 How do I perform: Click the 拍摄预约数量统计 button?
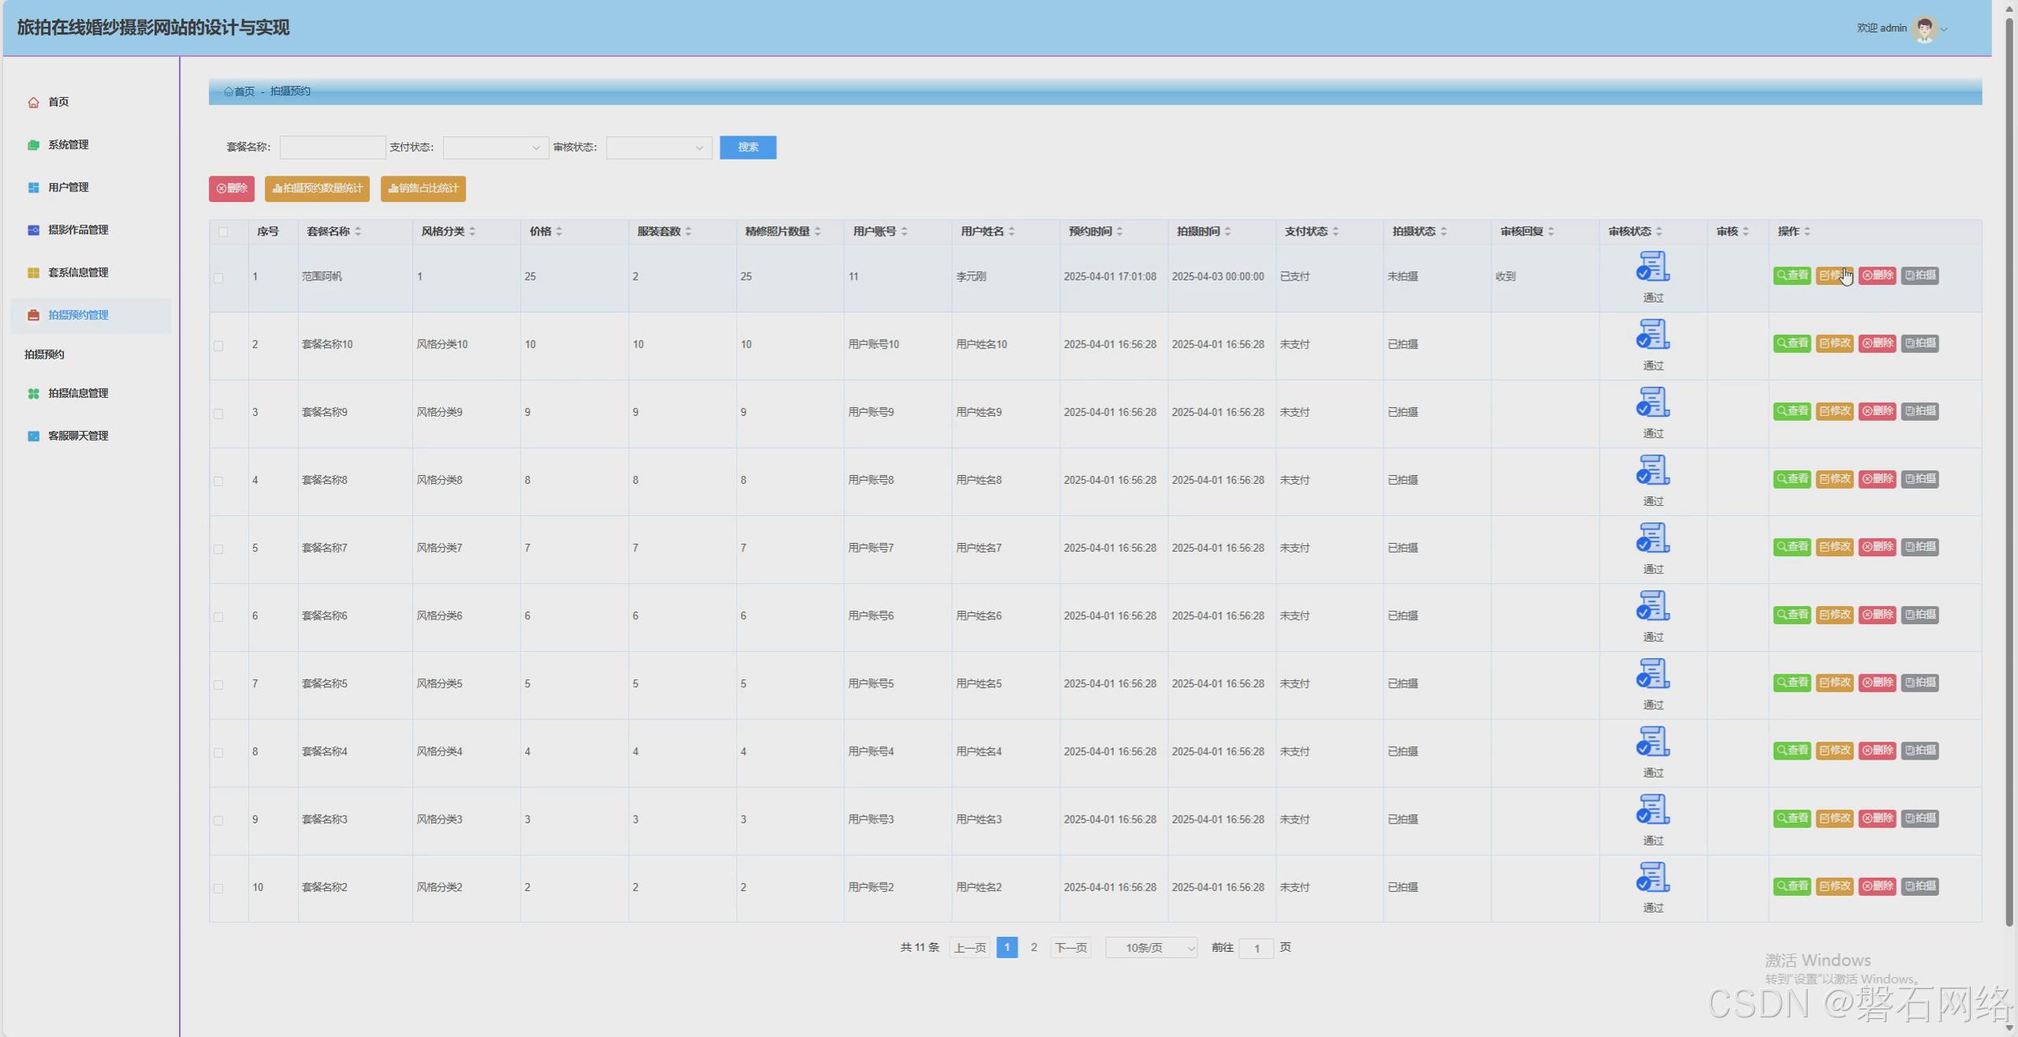pyautogui.click(x=317, y=188)
